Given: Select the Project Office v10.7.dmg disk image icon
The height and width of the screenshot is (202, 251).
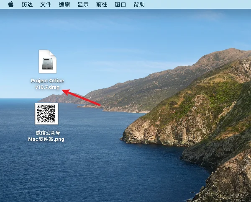Looking at the screenshot, I should [48, 62].
